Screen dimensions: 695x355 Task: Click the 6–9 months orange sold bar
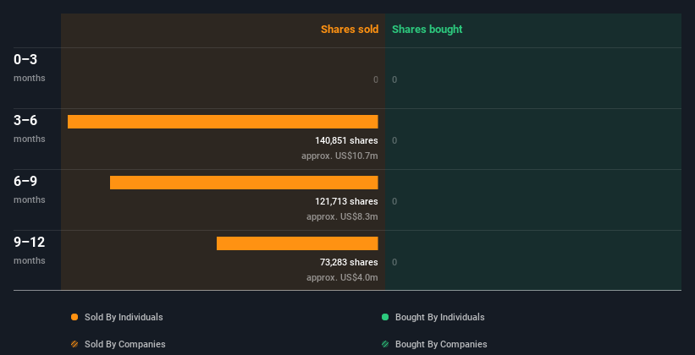[x=244, y=183]
